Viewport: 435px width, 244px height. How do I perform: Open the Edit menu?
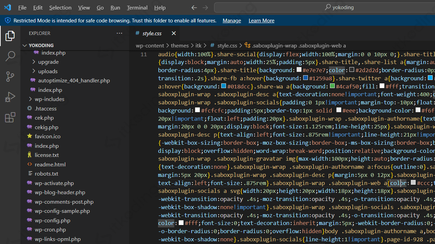click(38, 7)
